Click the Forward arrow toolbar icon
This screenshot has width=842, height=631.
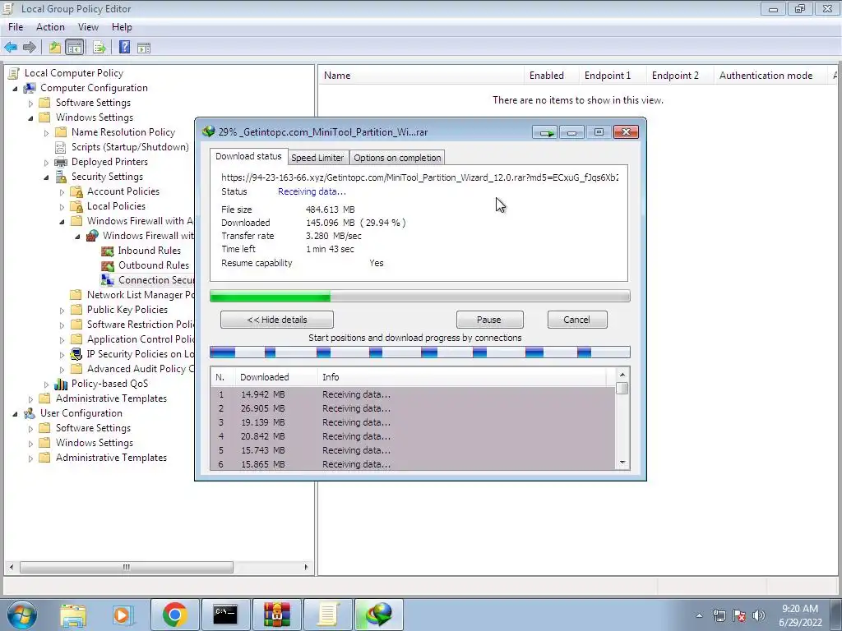click(x=30, y=47)
